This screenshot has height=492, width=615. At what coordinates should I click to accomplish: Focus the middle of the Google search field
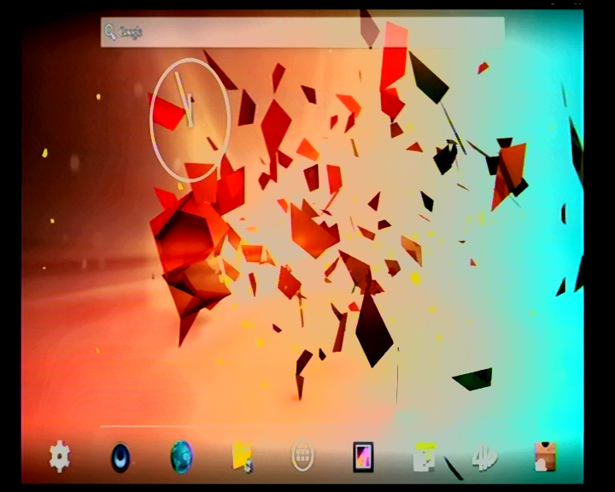302,32
